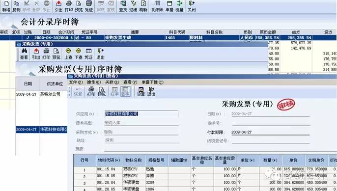Open the 查看(V) menu
This screenshot has height=191, width=337.
(130, 82)
